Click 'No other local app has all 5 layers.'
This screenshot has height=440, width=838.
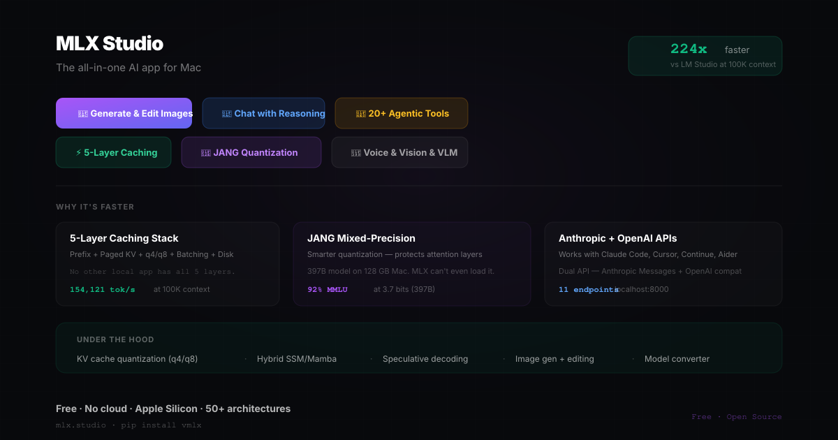click(152, 271)
